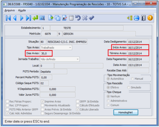Click the modify record pencil icon
The height and width of the screenshot is (127, 159).
65,18
